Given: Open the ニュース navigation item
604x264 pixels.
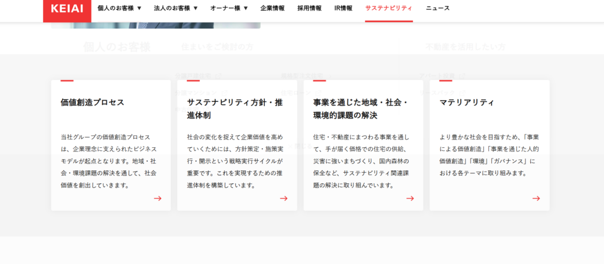Looking at the screenshot, I should pos(438,8).
